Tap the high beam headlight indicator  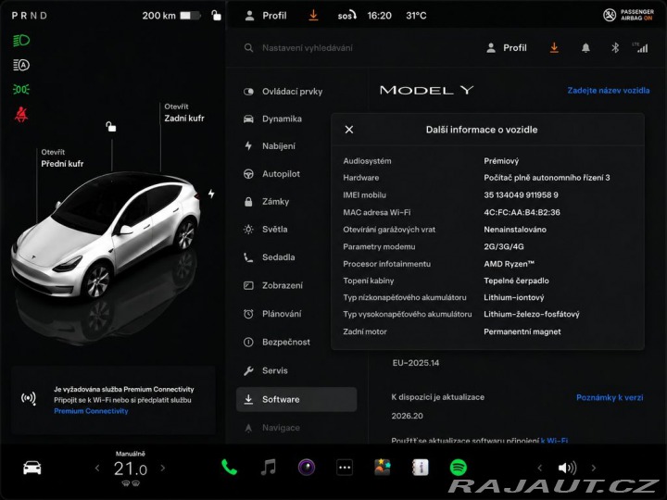coord(21,41)
